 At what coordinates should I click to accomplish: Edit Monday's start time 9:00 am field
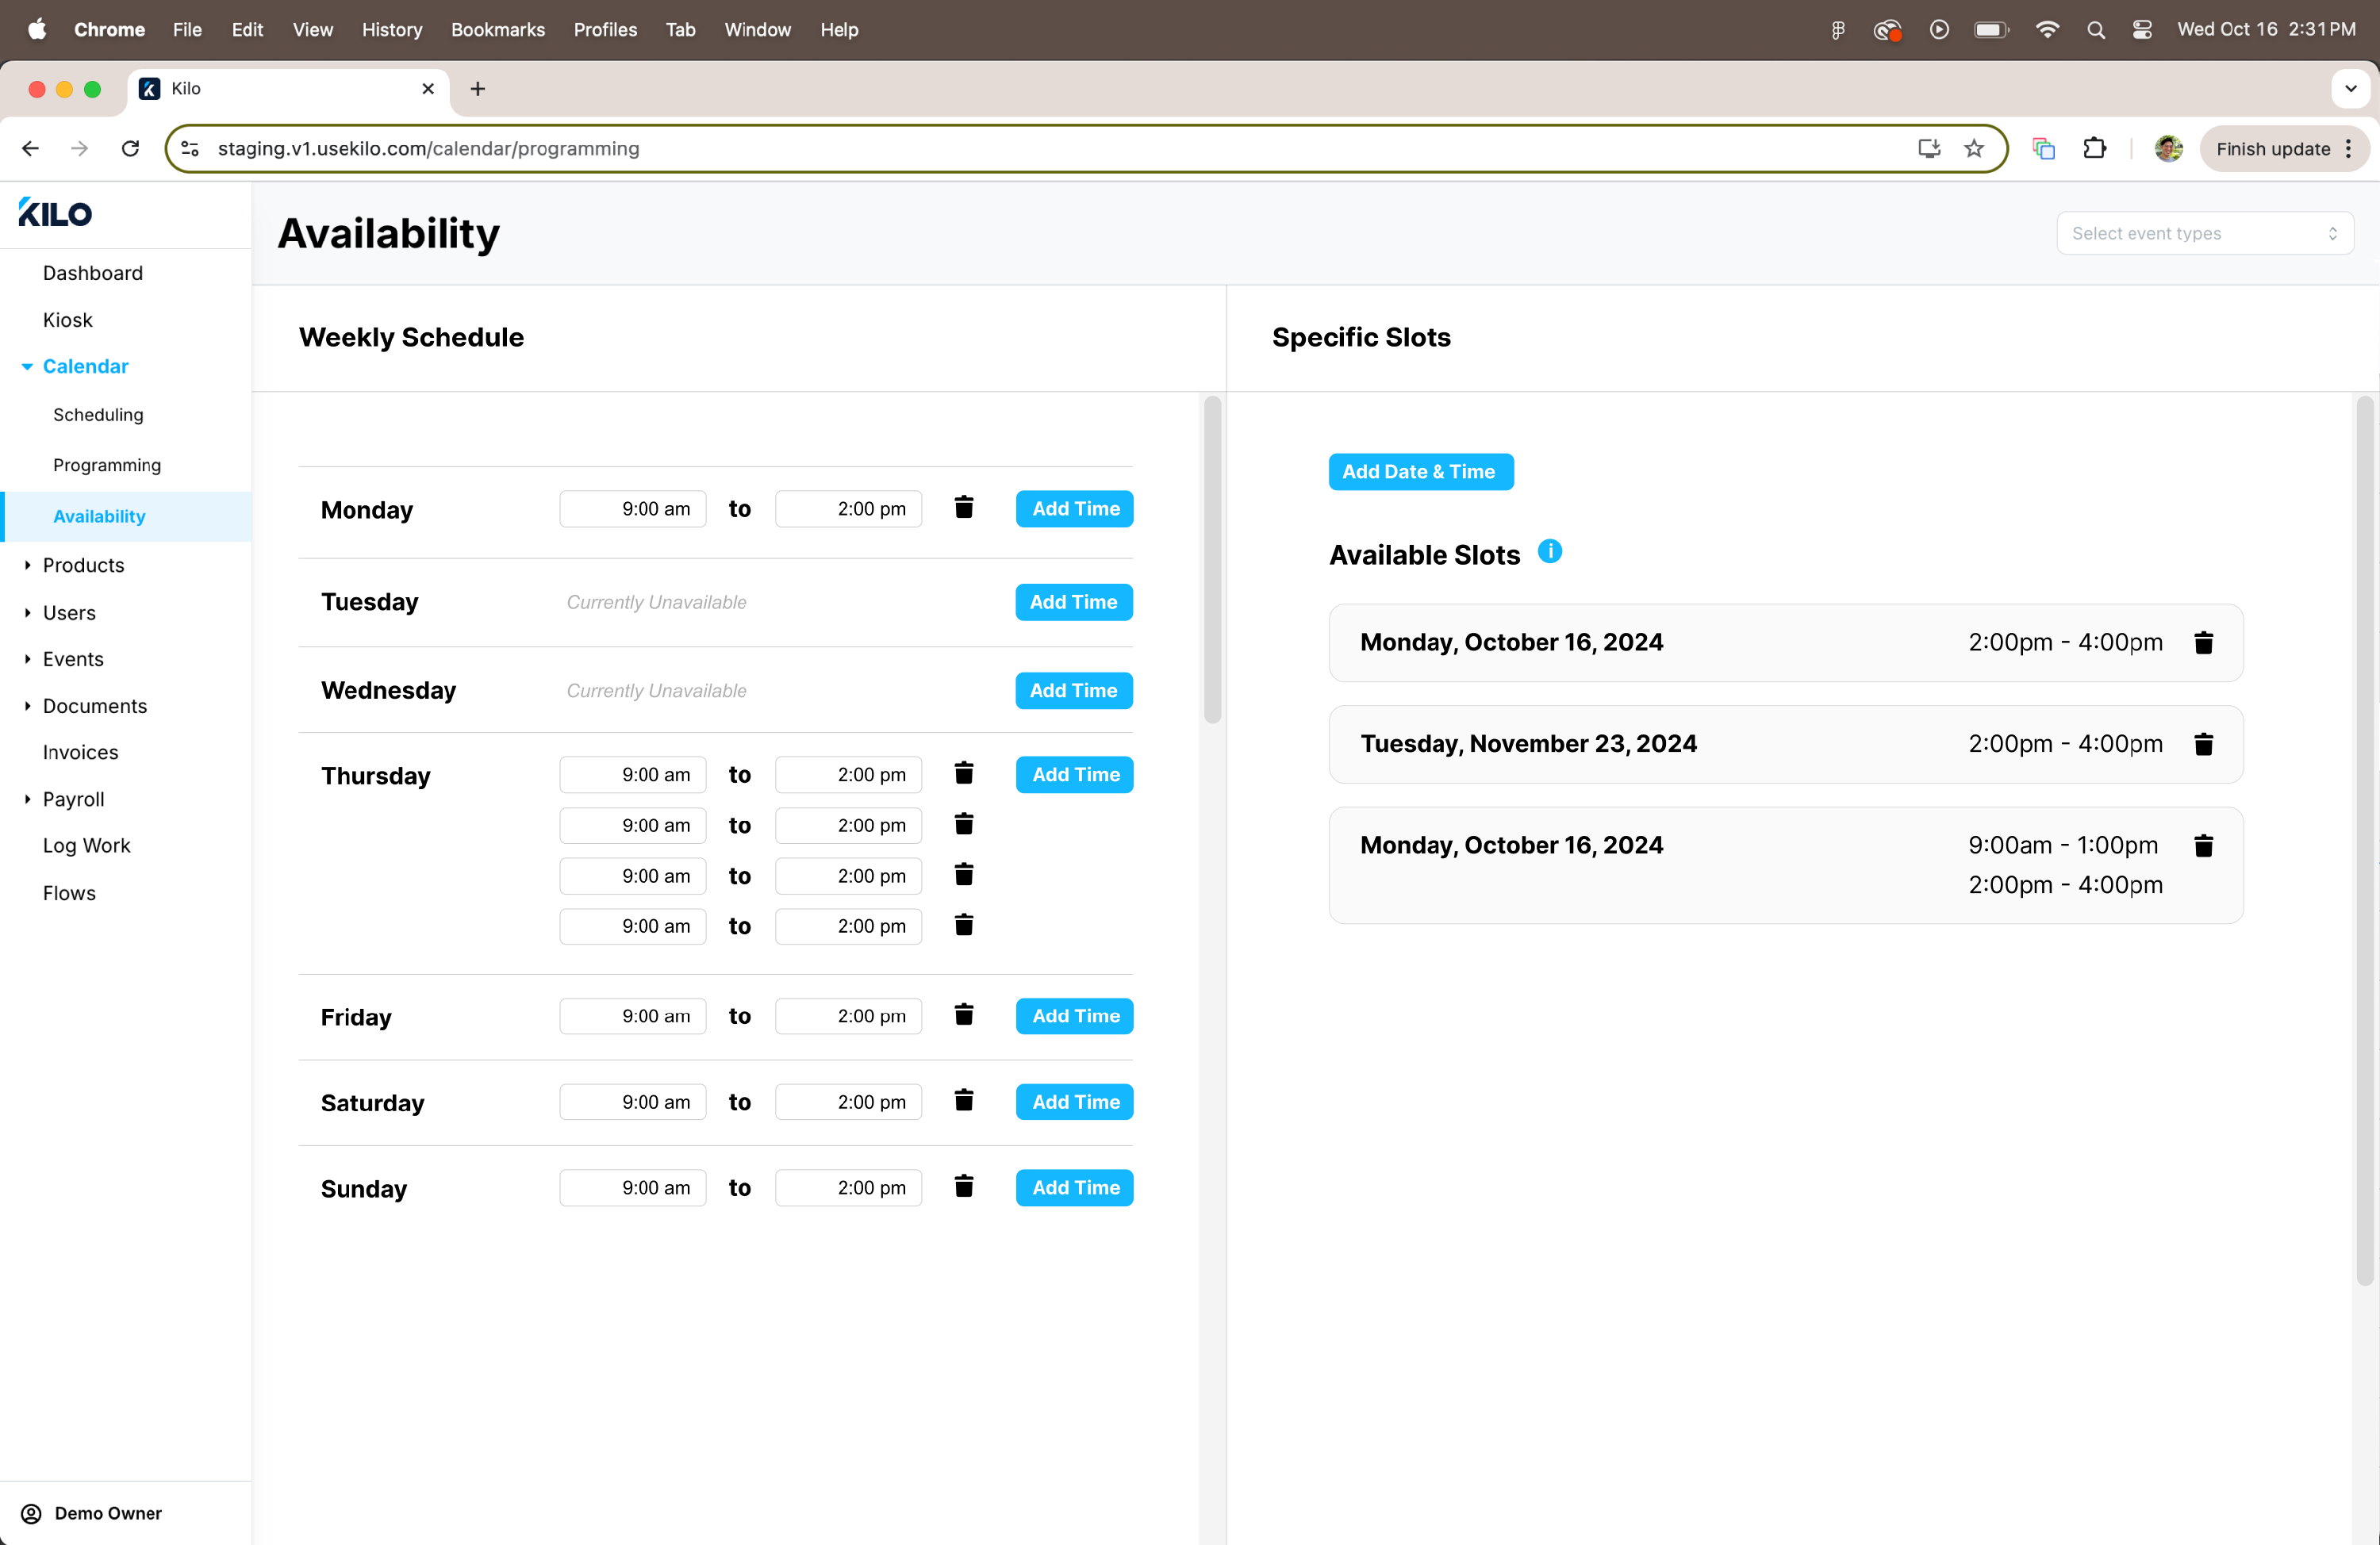coord(633,508)
